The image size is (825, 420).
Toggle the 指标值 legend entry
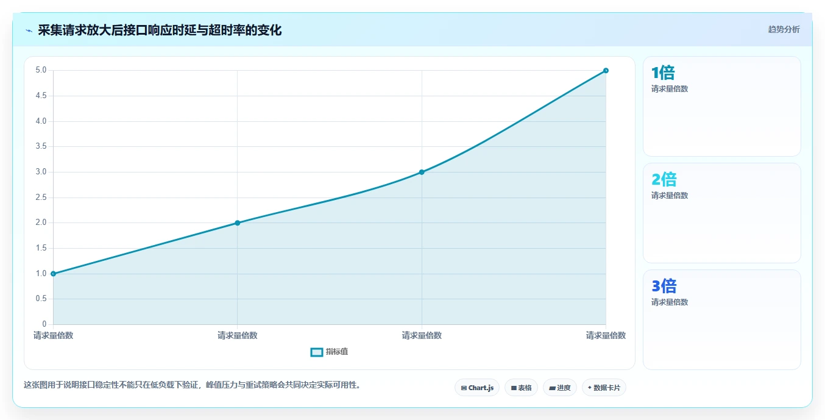click(x=330, y=352)
